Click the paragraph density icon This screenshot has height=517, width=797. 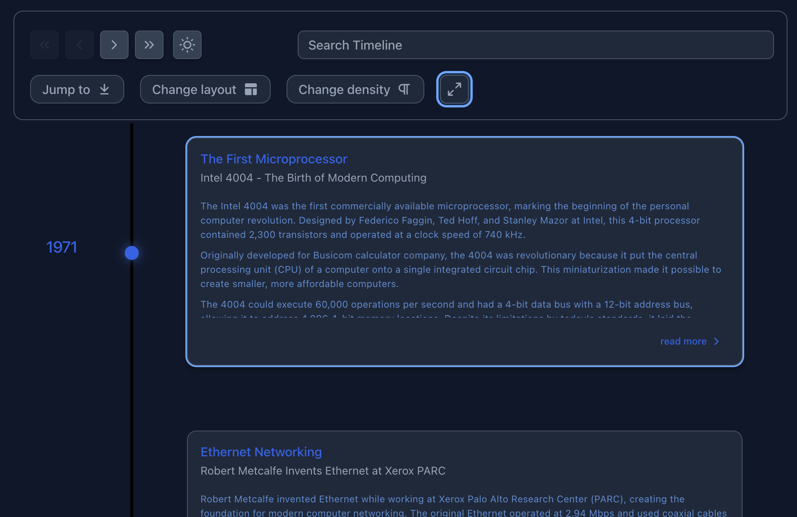404,89
